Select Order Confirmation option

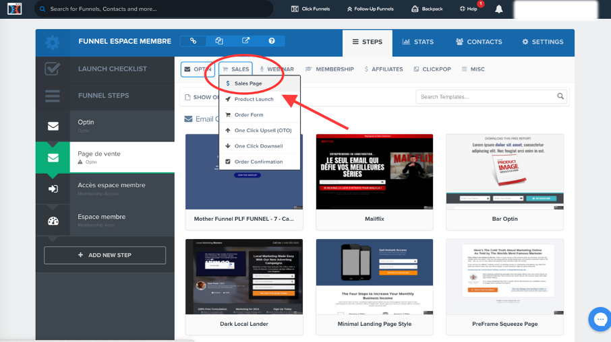[260, 162]
